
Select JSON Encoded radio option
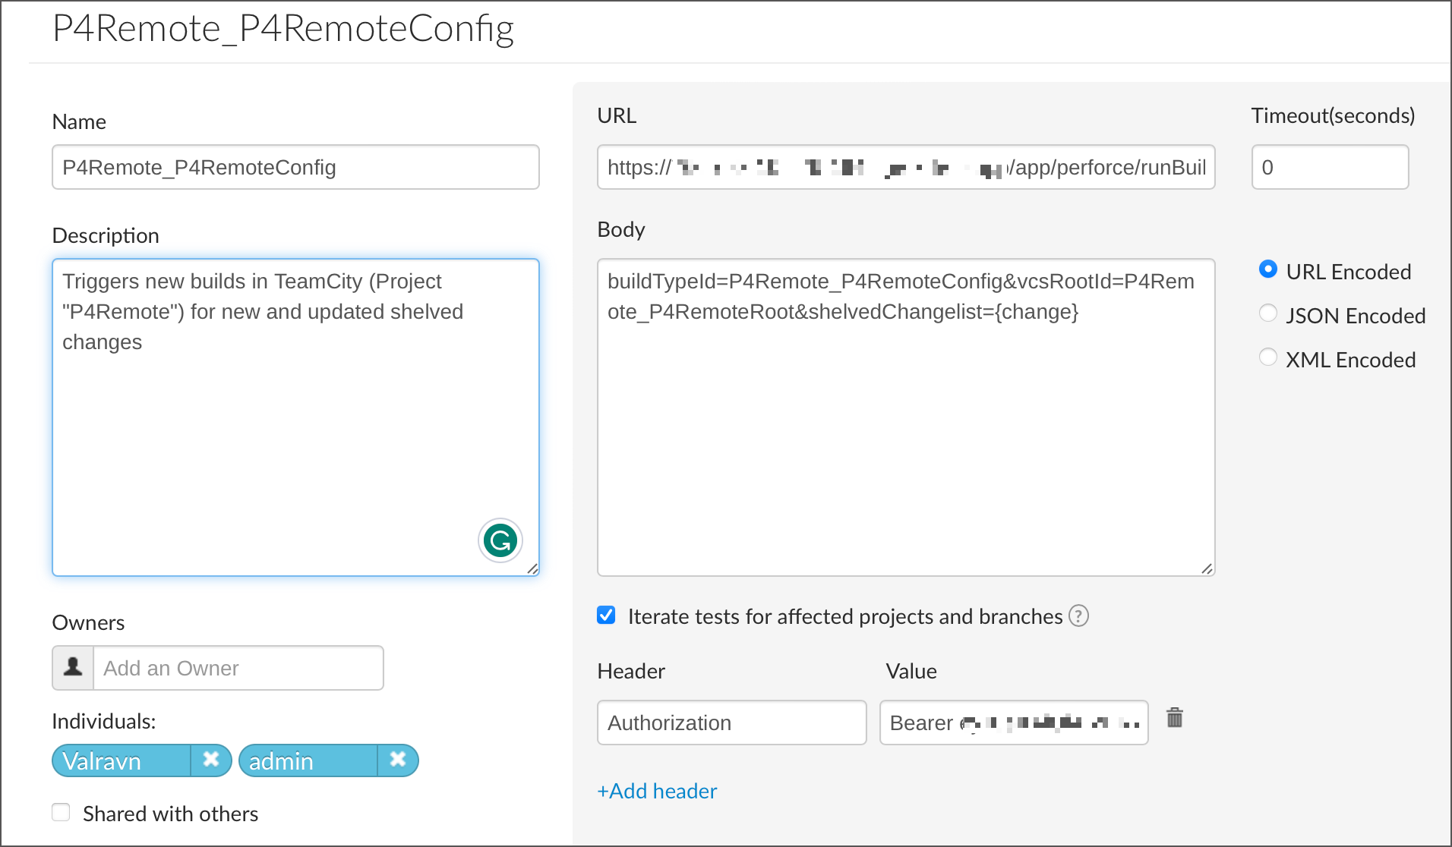coord(1267,313)
